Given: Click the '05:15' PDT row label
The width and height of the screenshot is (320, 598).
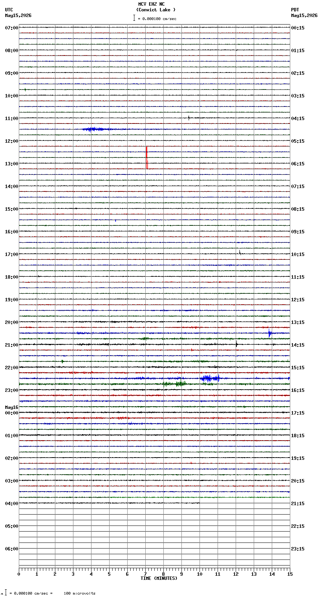Looking at the screenshot, I should (298, 141).
